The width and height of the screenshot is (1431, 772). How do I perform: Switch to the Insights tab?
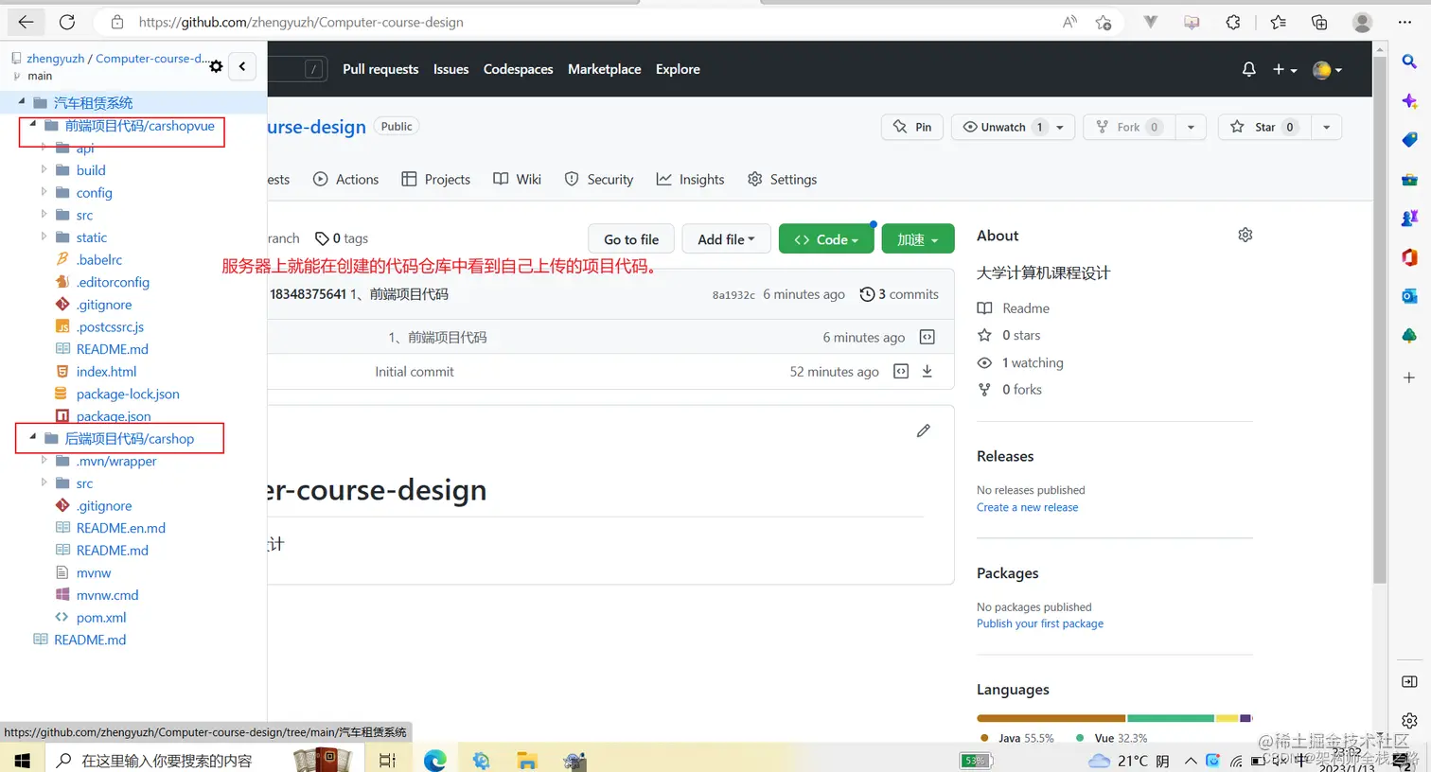[x=690, y=179]
